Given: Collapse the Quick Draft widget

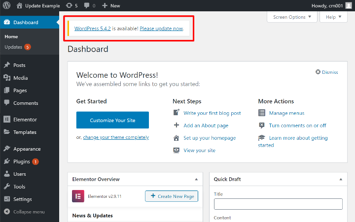Looking at the screenshot, I should pyautogui.click(x=339, y=179).
